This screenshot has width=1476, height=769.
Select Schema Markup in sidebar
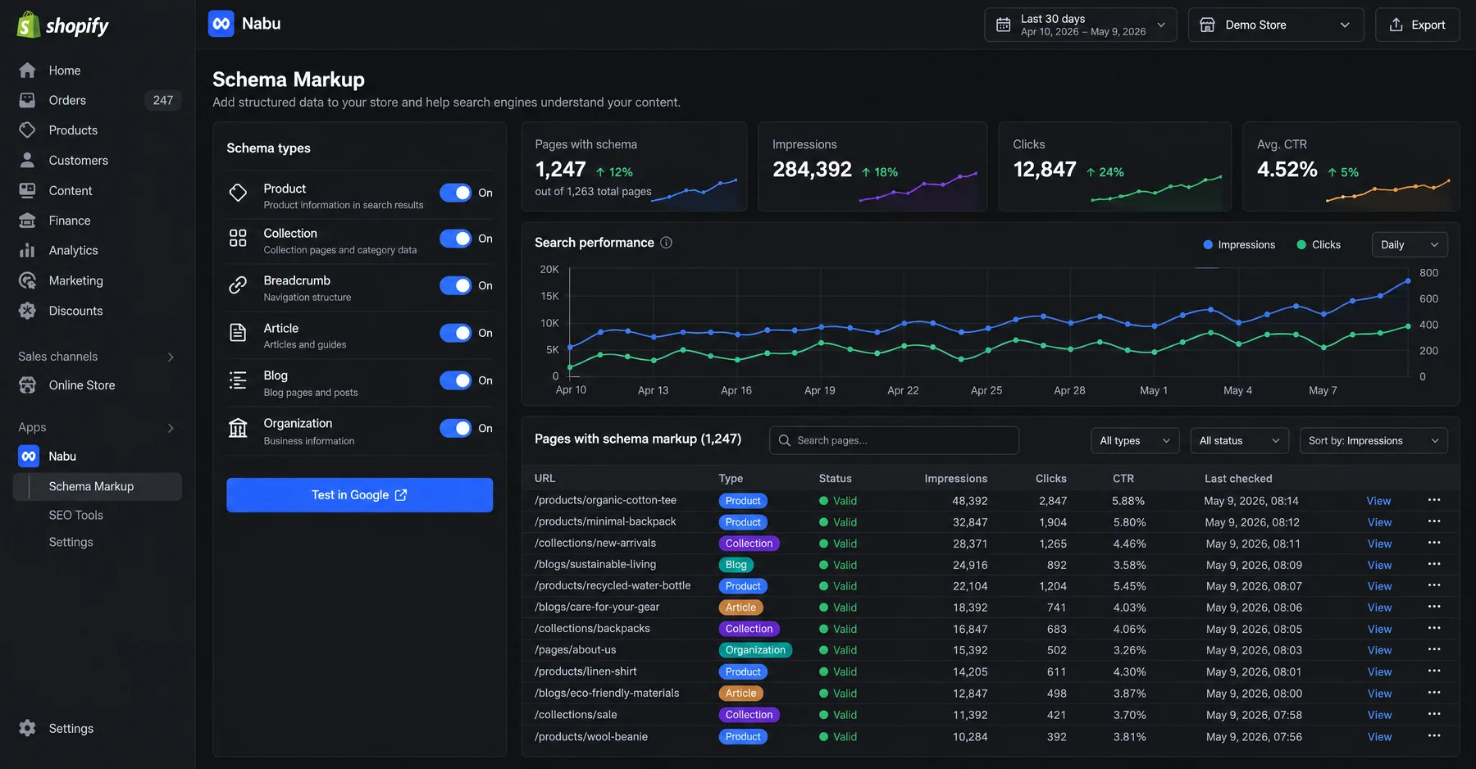(x=98, y=487)
